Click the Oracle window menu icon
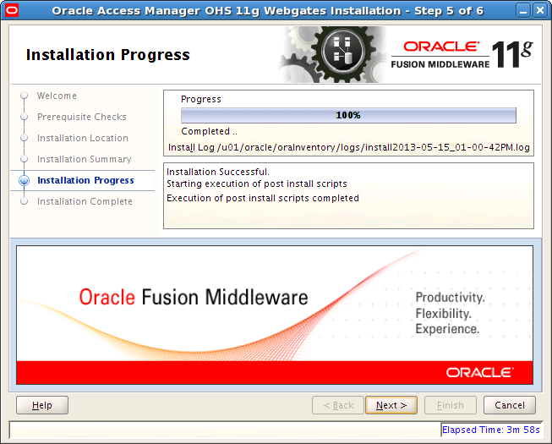 pyautogui.click(x=12, y=10)
